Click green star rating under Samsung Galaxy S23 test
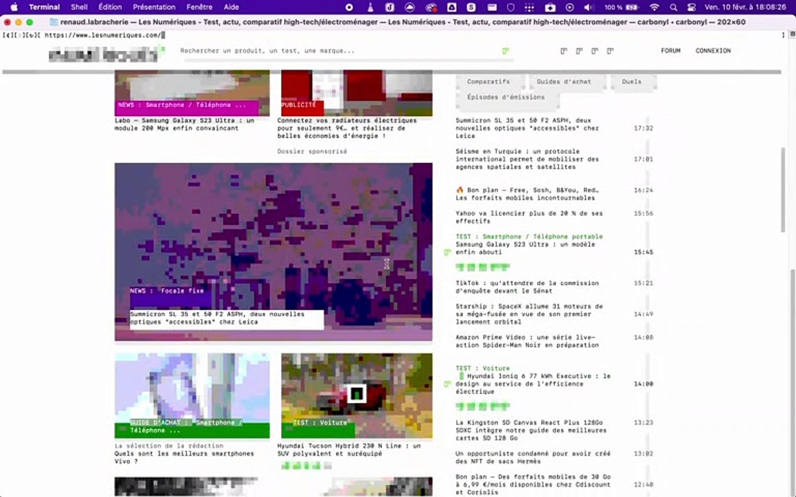 pos(482,267)
